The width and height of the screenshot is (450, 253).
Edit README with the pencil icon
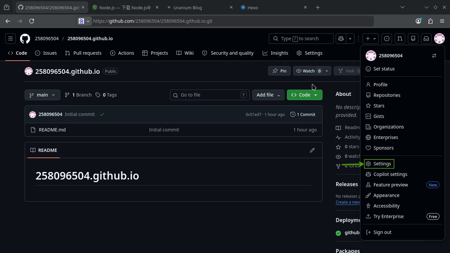point(312,150)
